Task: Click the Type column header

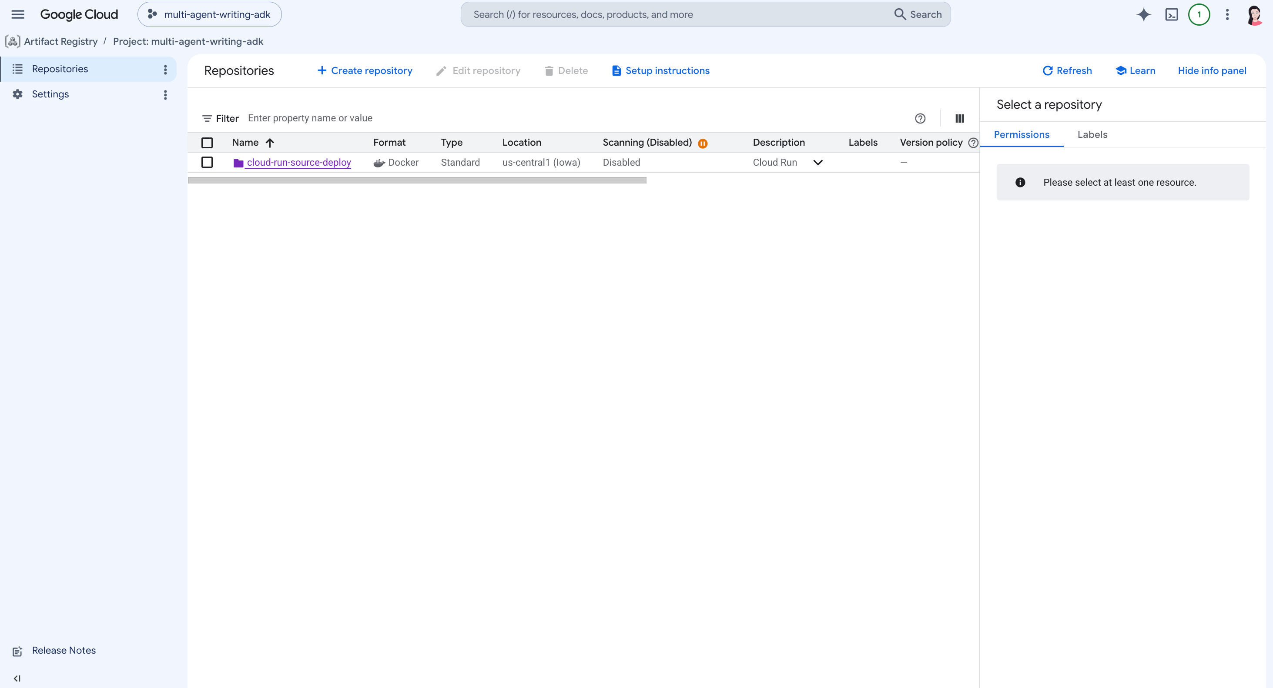Action: click(x=452, y=143)
